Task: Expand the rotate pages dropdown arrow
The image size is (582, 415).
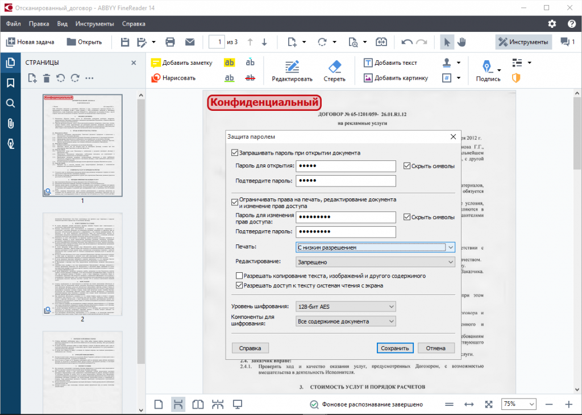Action: (x=334, y=42)
